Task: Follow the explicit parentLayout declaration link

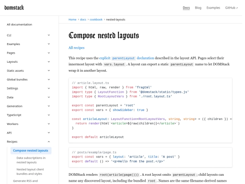Action: click(127, 58)
